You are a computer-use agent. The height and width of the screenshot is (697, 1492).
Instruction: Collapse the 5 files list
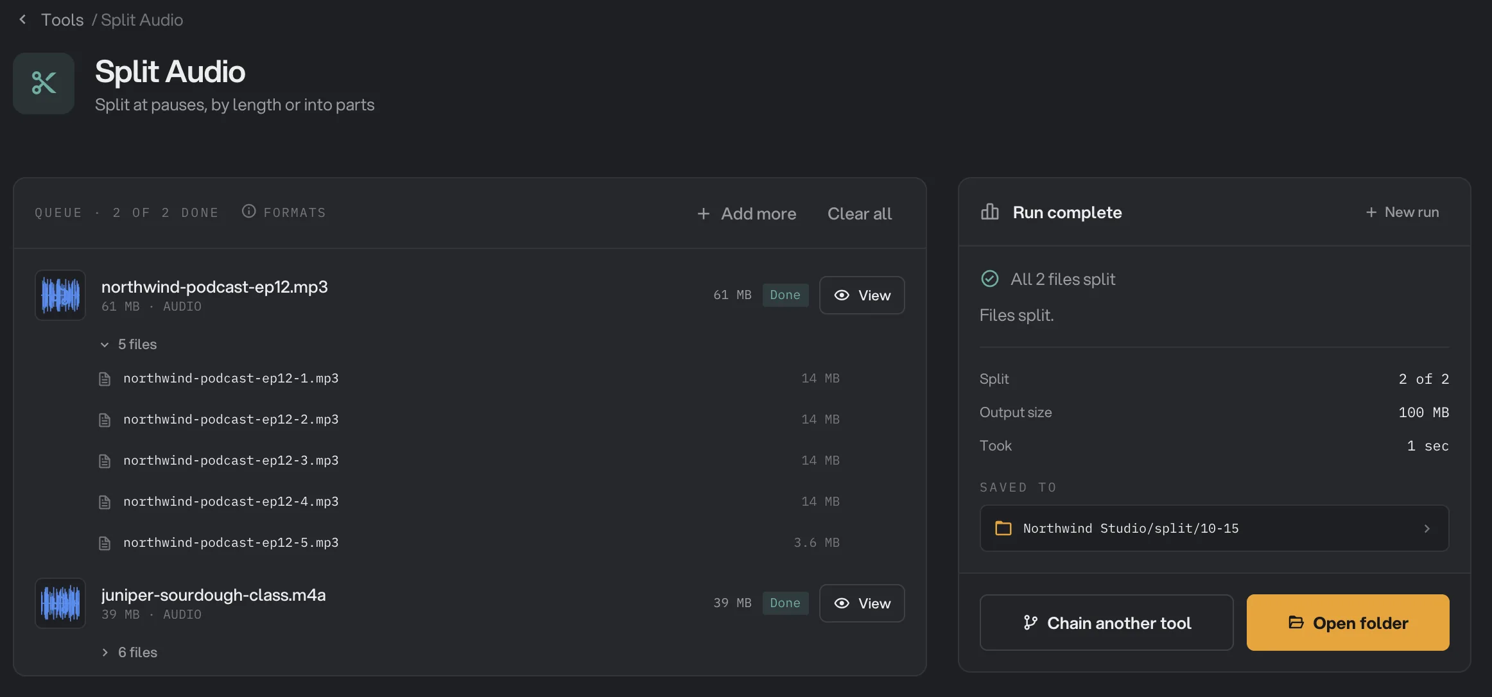pyautogui.click(x=128, y=345)
